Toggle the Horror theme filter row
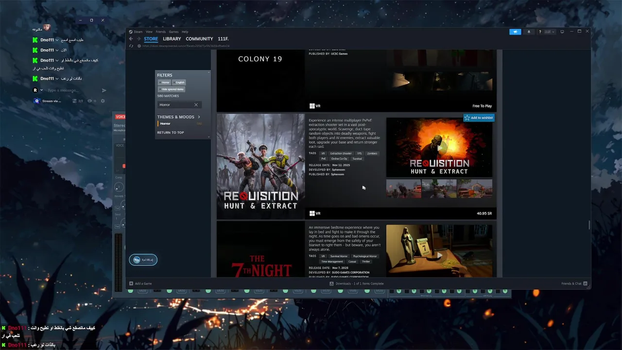Screen dimensions: 622x350 point(181,123)
